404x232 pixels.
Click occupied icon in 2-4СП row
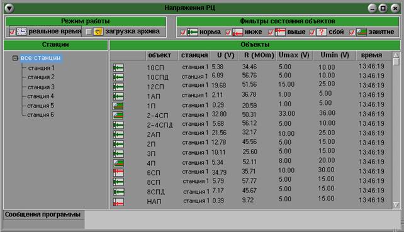118,115
